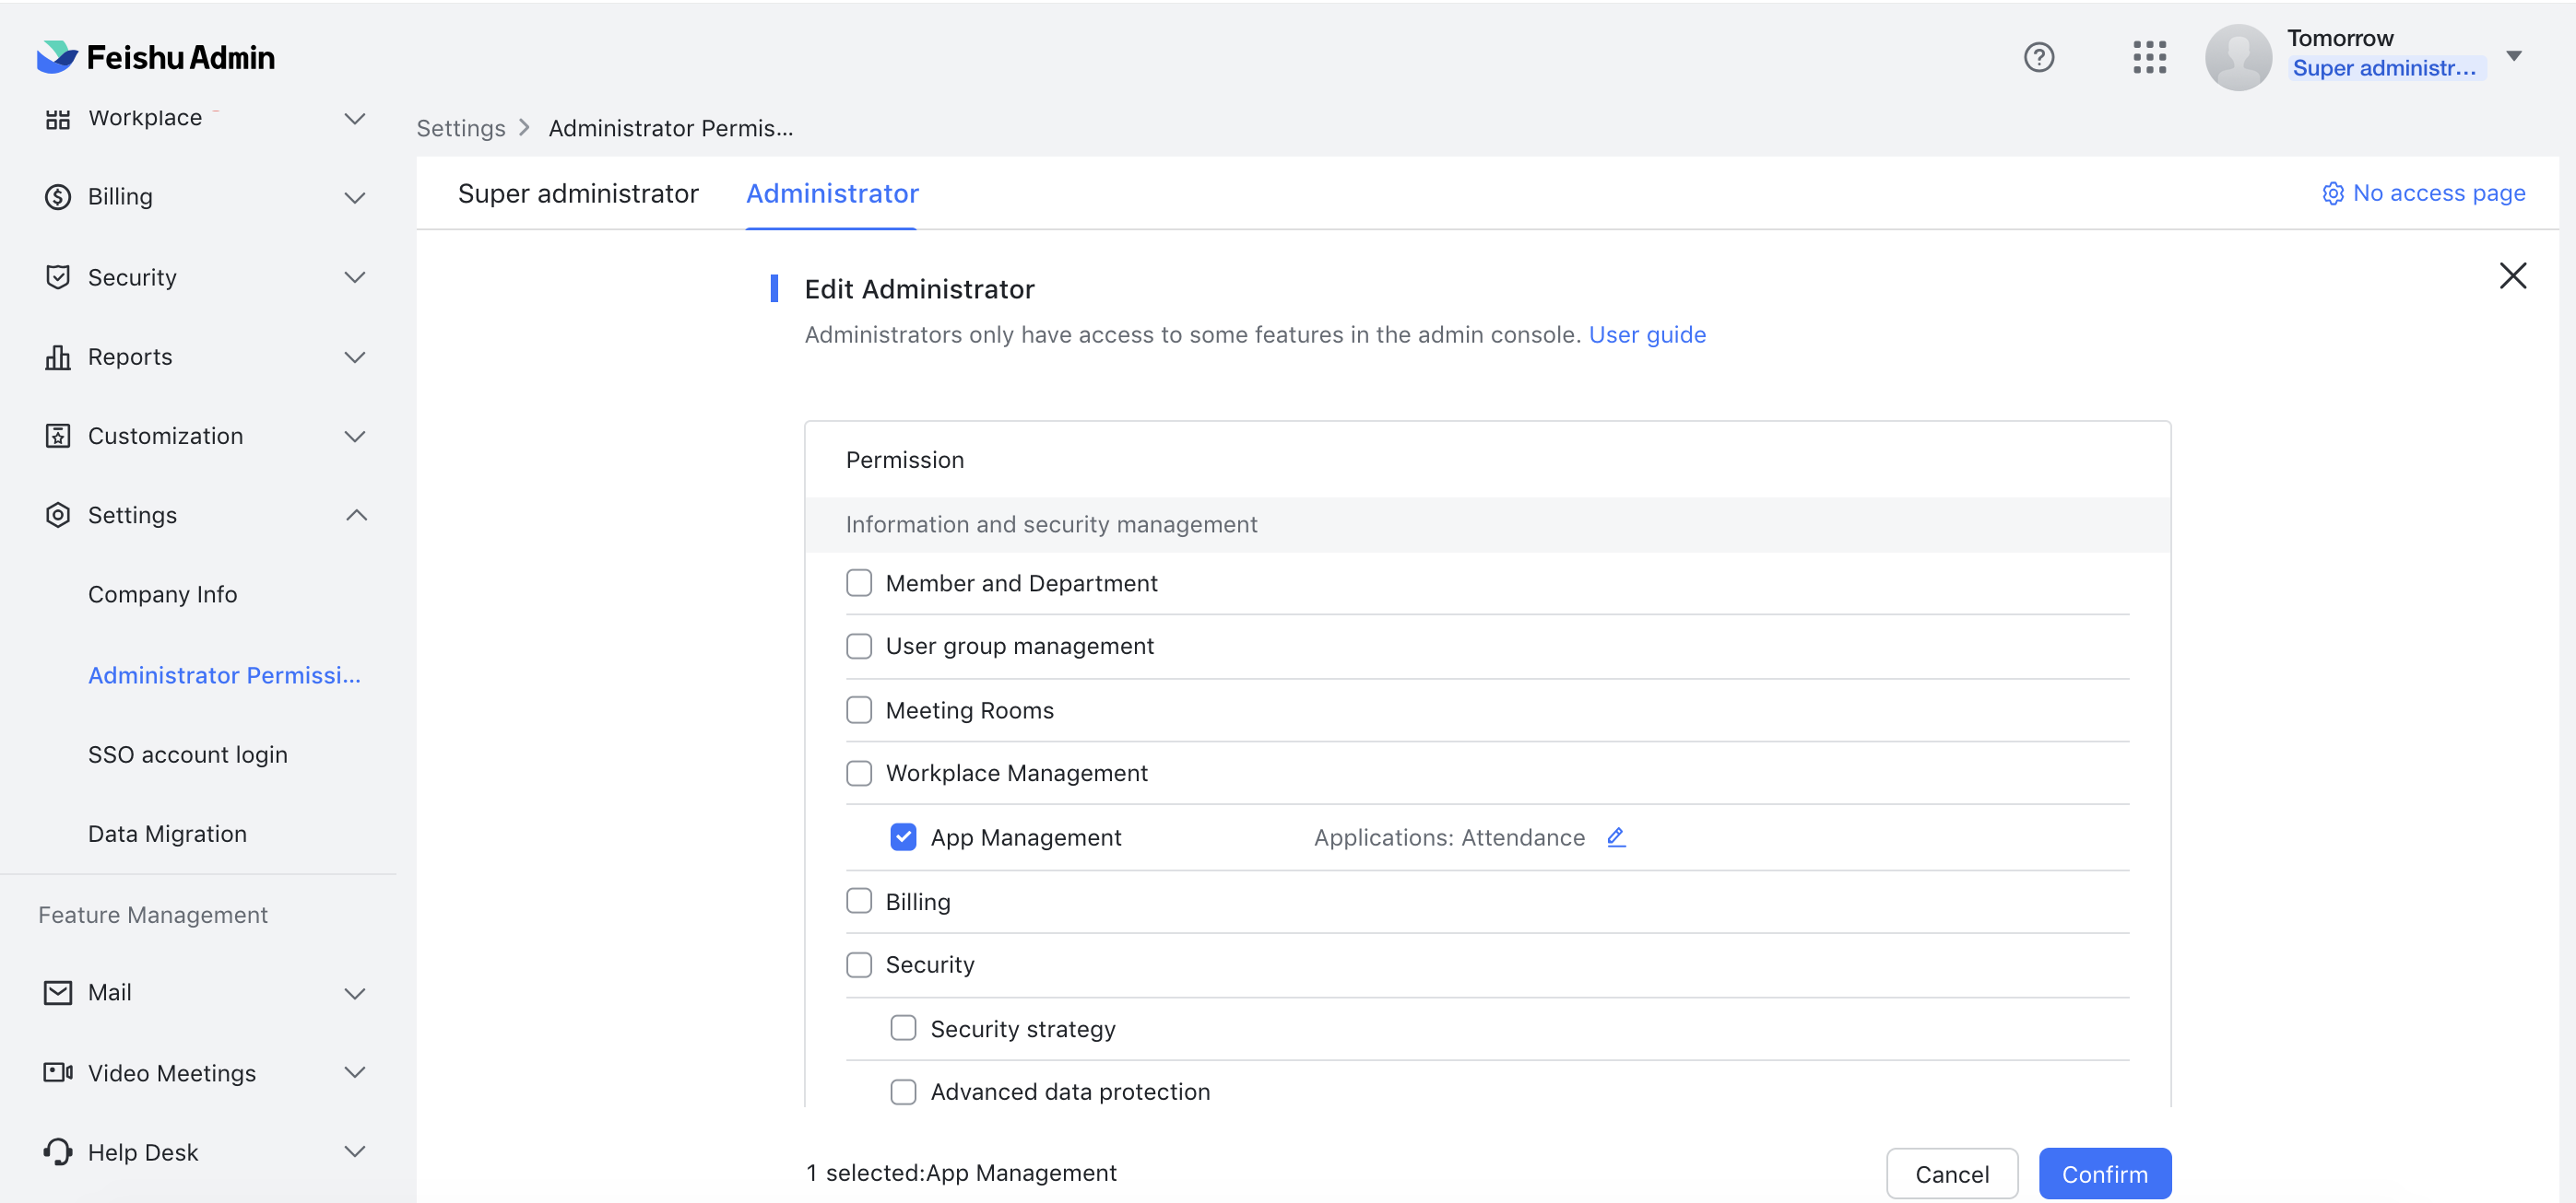
Task: Click the Tomorrow user avatar
Action: 2238,57
